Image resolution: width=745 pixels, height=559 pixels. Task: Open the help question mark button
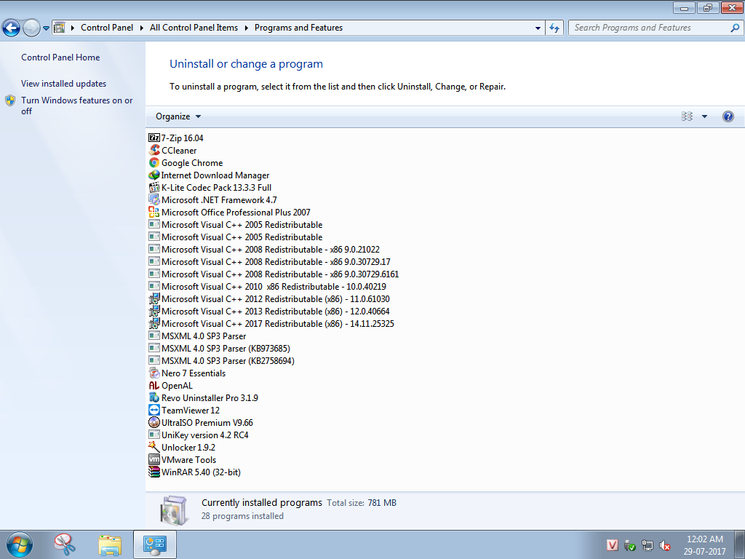click(x=728, y=116)
